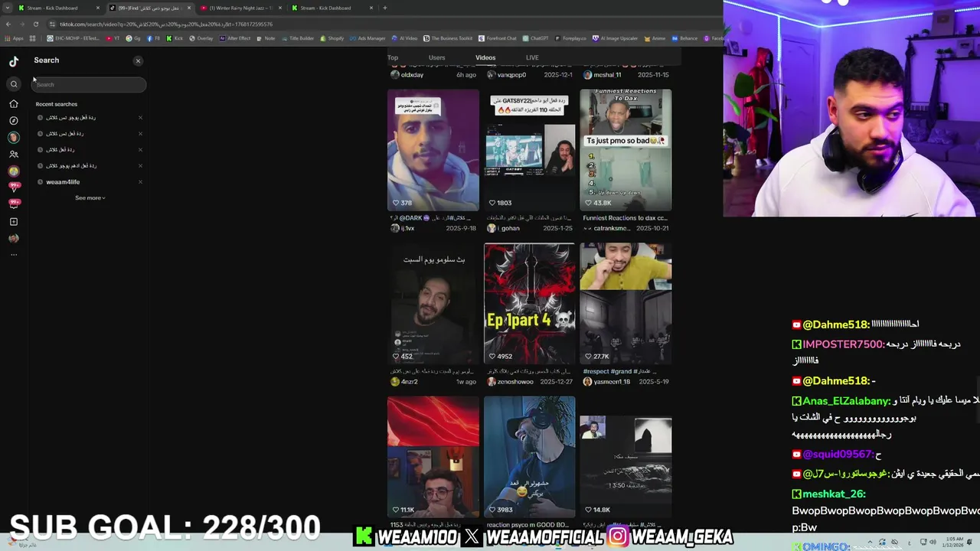Open a new browser tab with plus

point(385,8)
